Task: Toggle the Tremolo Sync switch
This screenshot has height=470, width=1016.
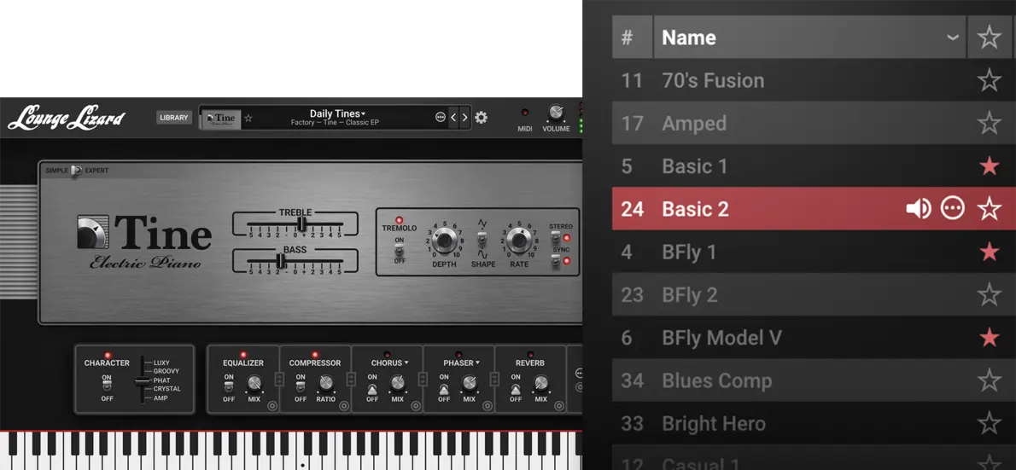Action: coord(557,260)
